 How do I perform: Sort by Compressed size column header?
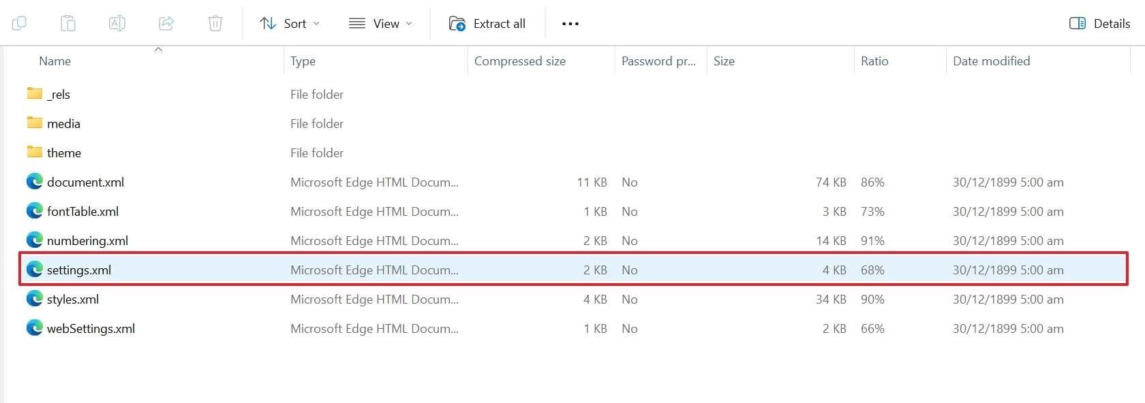pyautogui.click(x=520, y=61)
